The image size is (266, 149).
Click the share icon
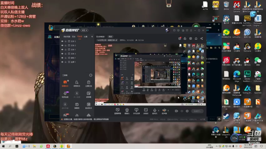click(x=201, y=38)
